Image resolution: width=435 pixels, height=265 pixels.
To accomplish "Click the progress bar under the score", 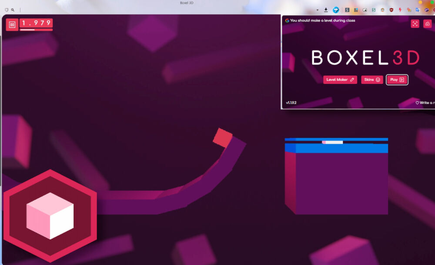I will (36, 29).
